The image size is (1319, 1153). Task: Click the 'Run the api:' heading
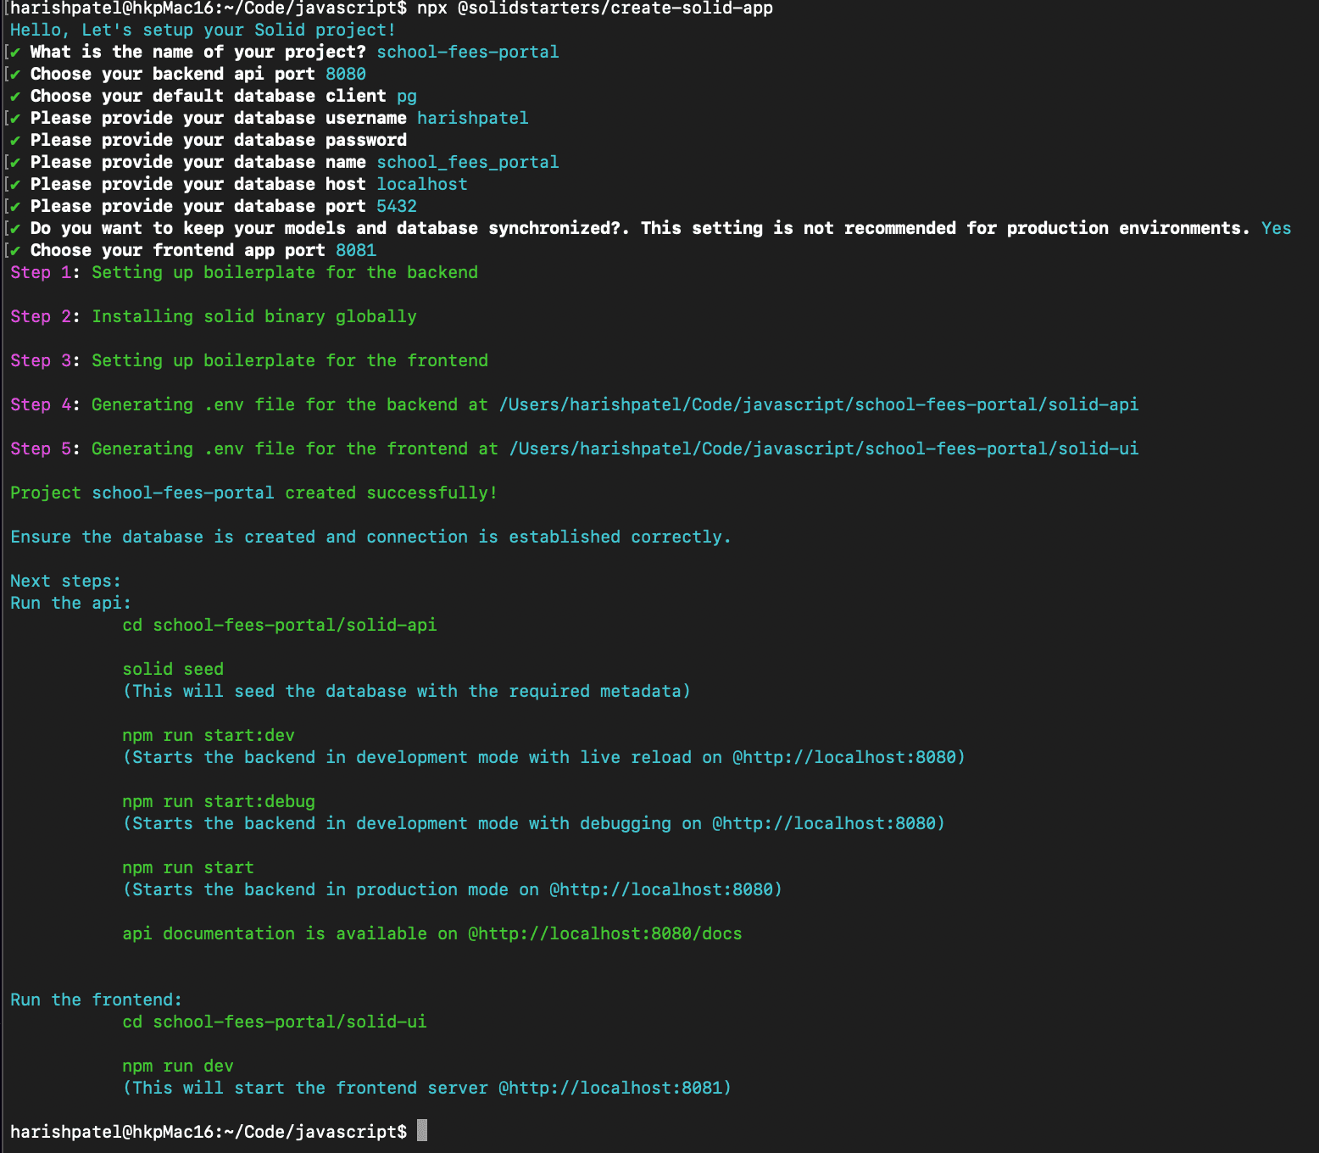[x=71, y=603]
